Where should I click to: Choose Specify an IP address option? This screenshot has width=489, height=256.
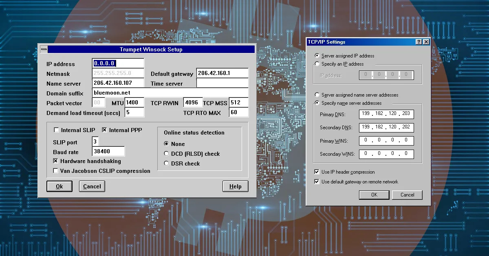pos(317,64)
